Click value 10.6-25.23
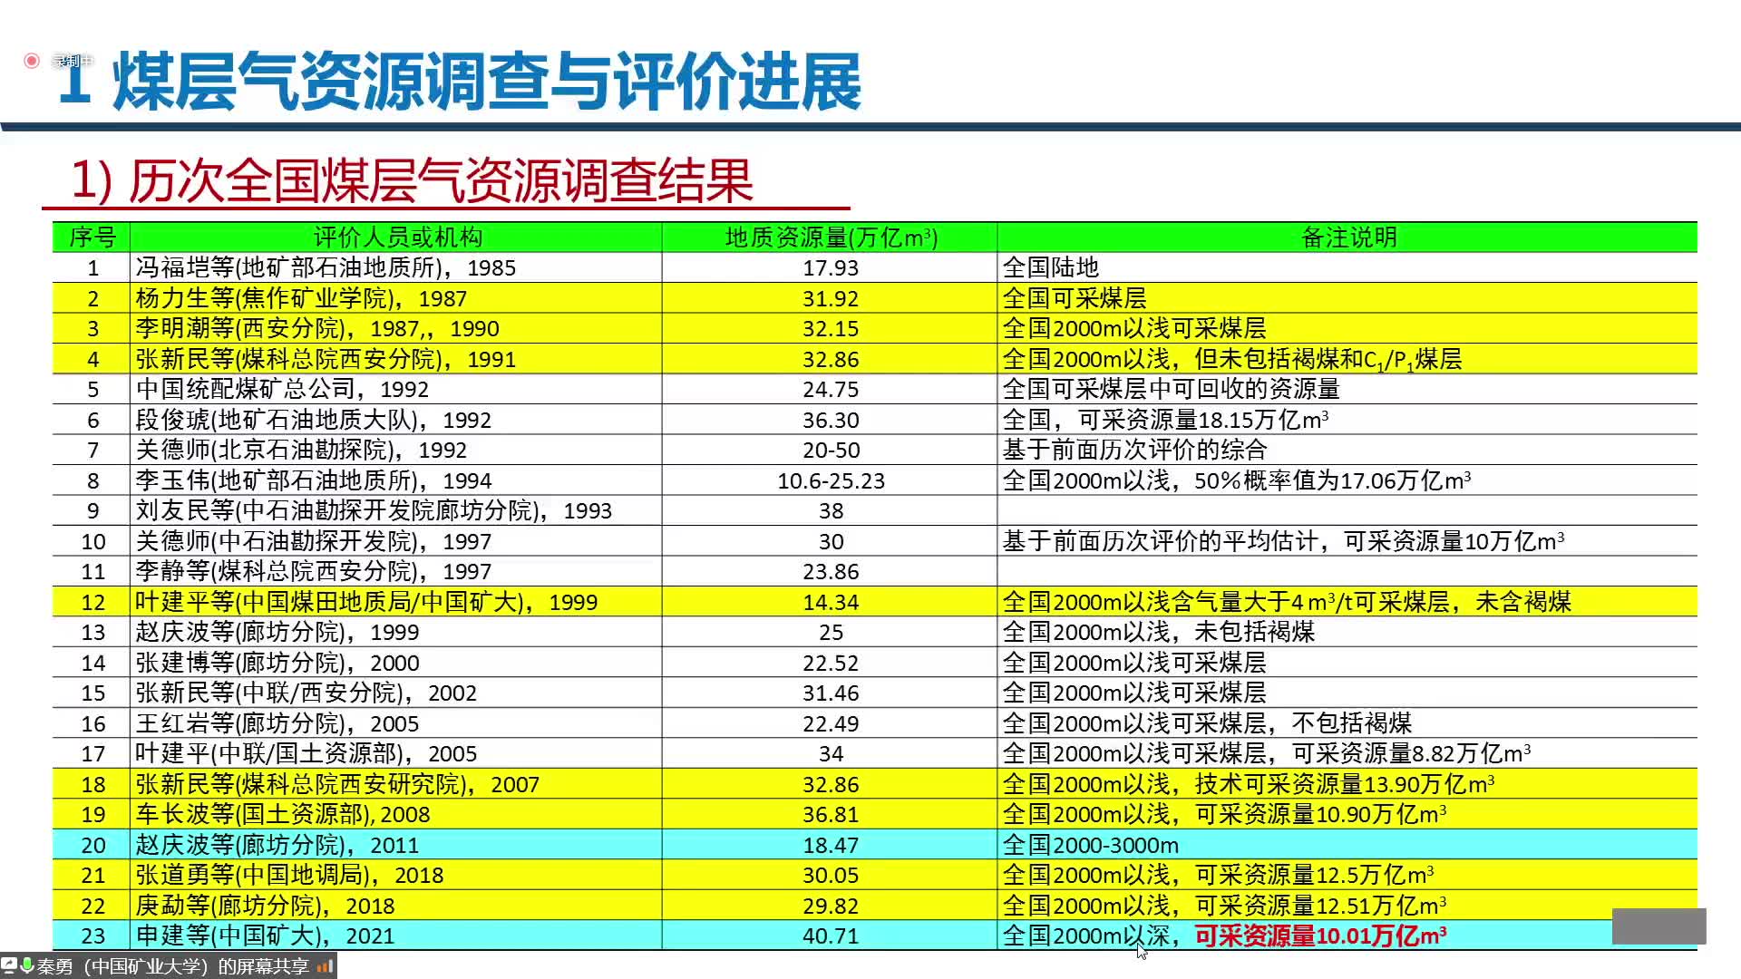 pyautogui.click(x=830, y=481)
